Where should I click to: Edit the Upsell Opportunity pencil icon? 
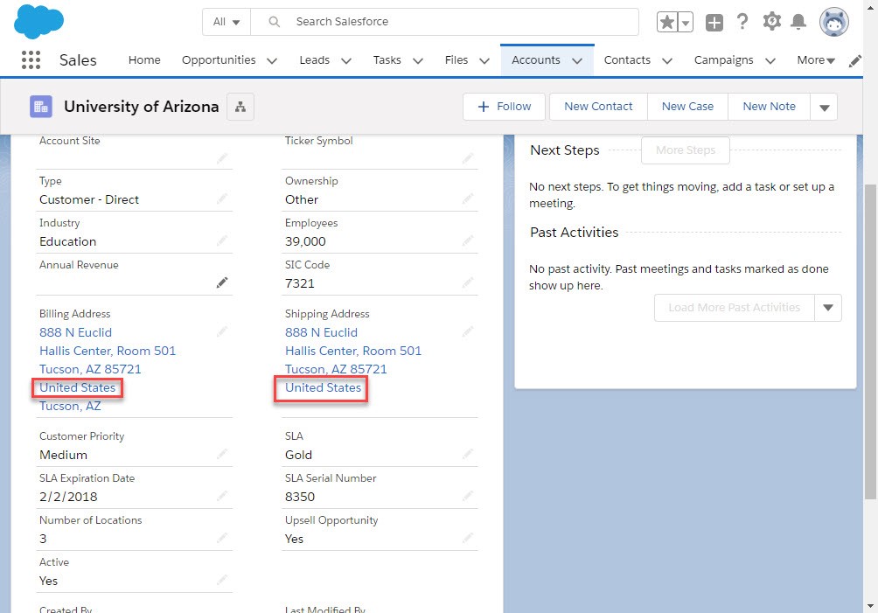point(468,537)
